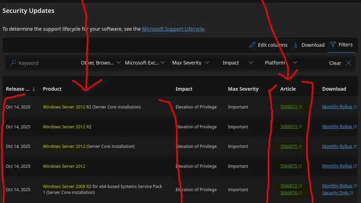Click external link icon beside Security Only
This screenshot has width=361, height=203.
(351, 193)
